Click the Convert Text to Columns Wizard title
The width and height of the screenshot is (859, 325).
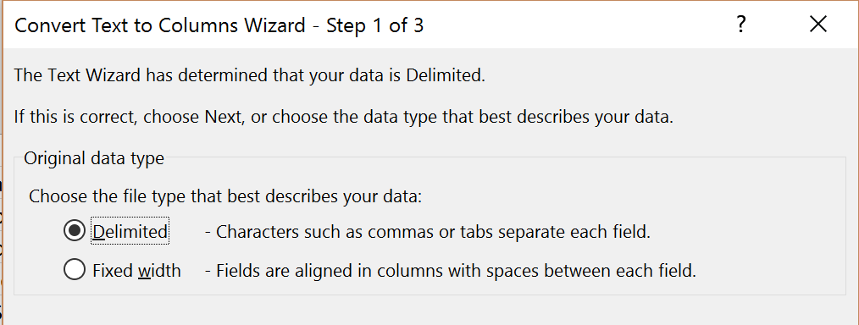click(219, 25)
